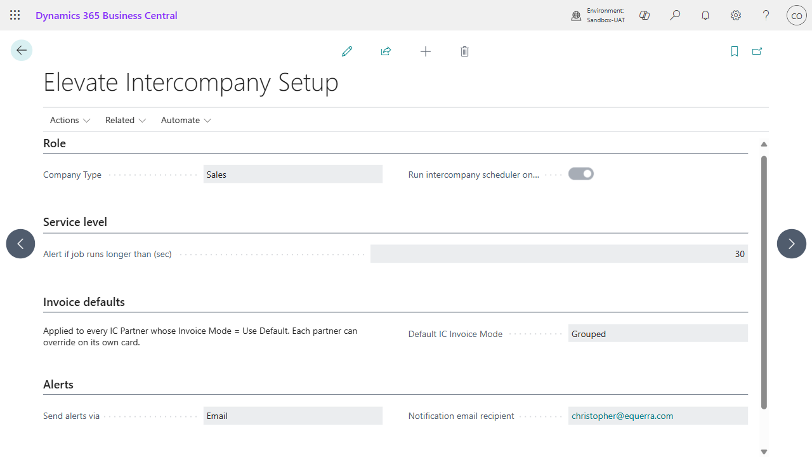This screenshot has height=457, width=812.
Task: Click the Company Type label
Action: click(72, 175)
